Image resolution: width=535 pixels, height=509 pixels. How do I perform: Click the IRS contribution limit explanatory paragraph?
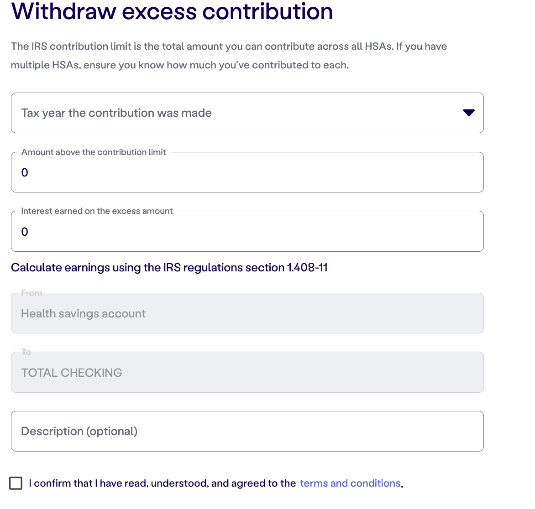click(x=229, y=56)
